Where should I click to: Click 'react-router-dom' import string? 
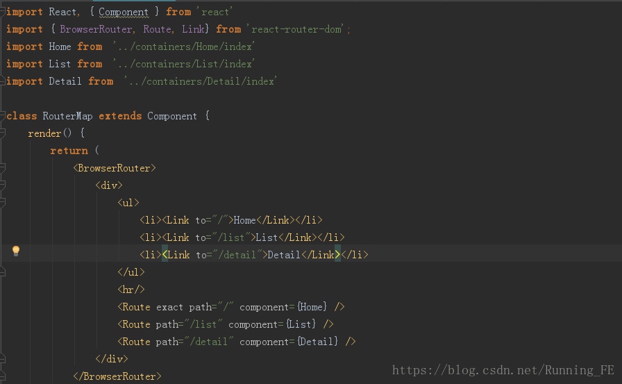[x=296, y=29]
